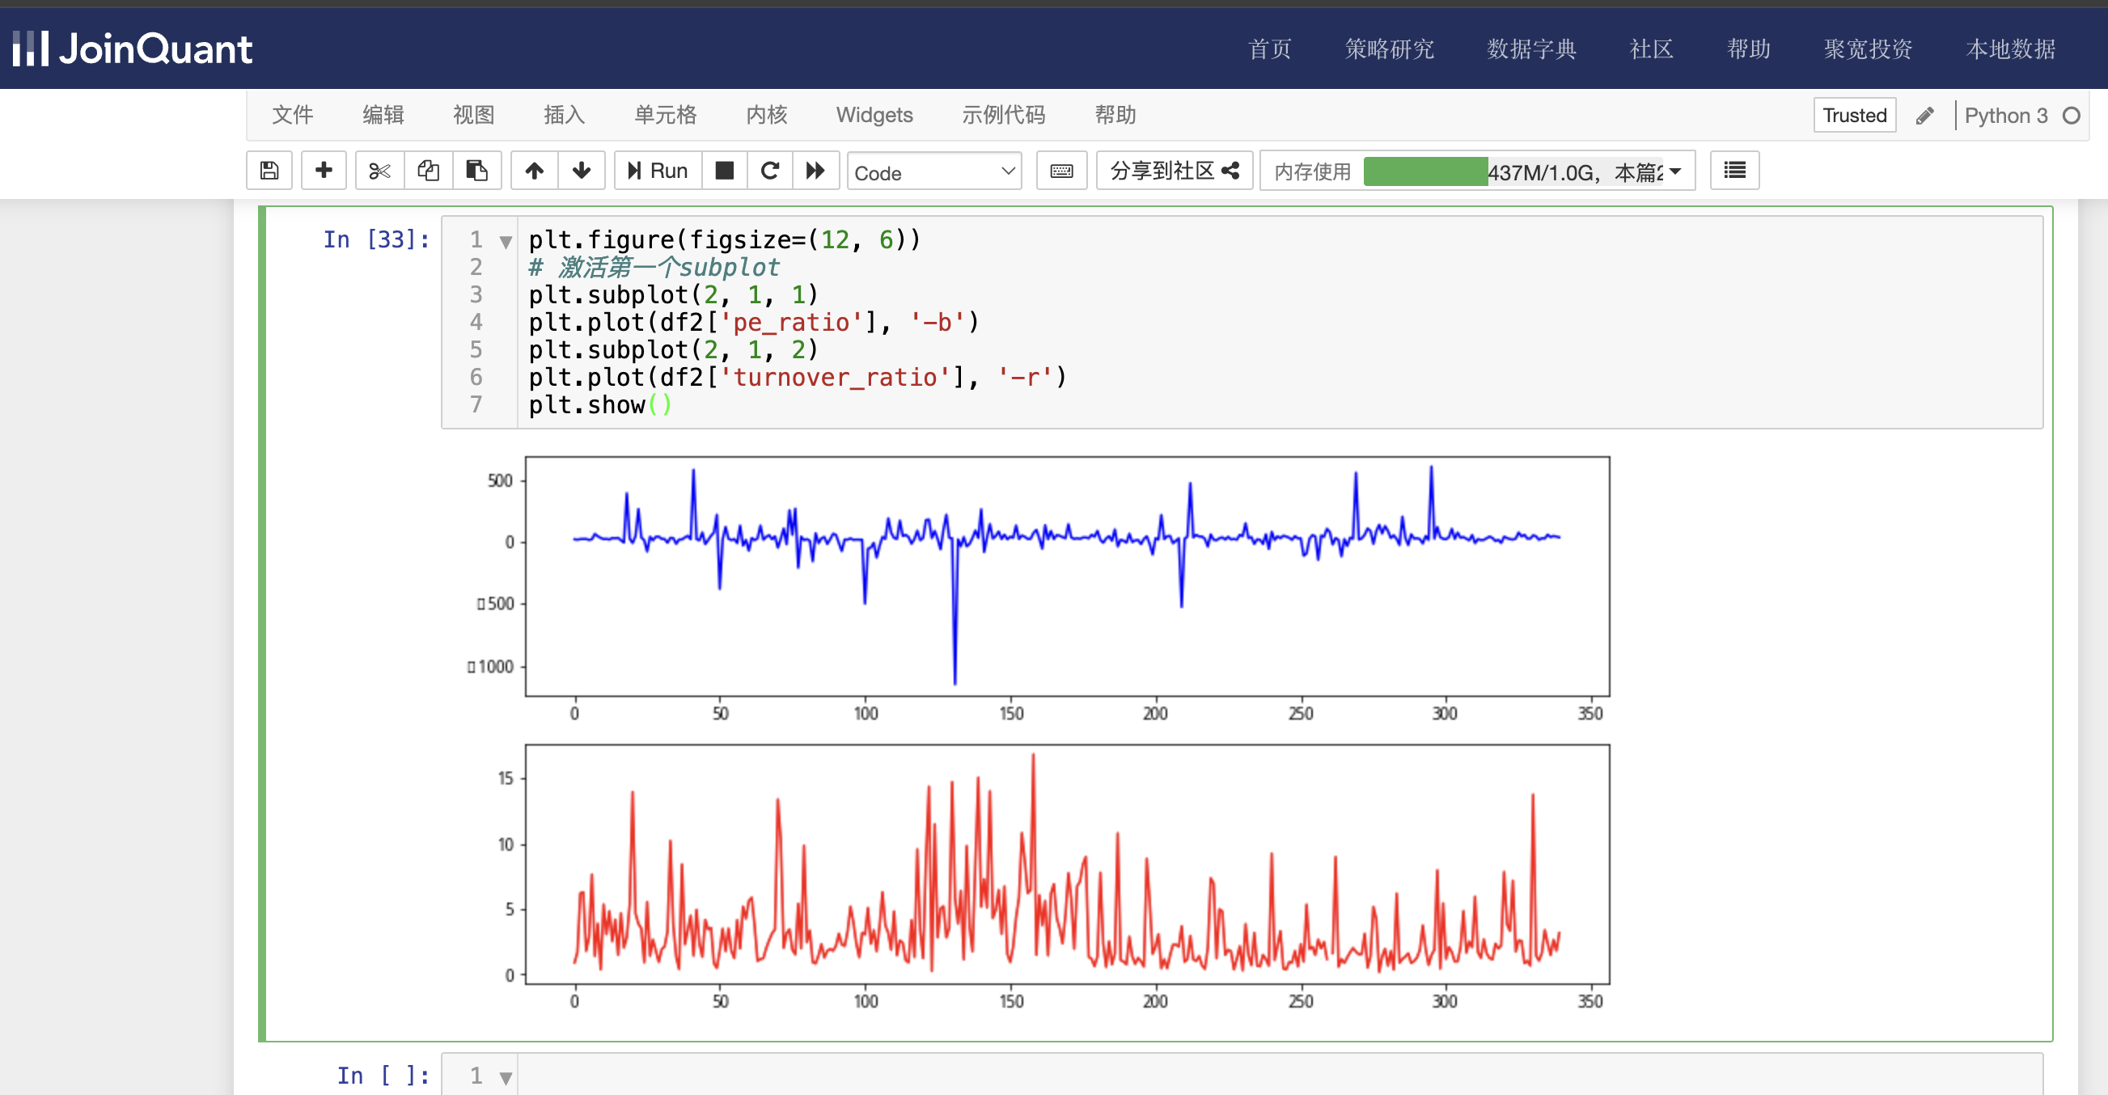Open 聚宽投资 in top navigation
The width and height of the screenshot is (2108, 1095).
coord(1868,49)
